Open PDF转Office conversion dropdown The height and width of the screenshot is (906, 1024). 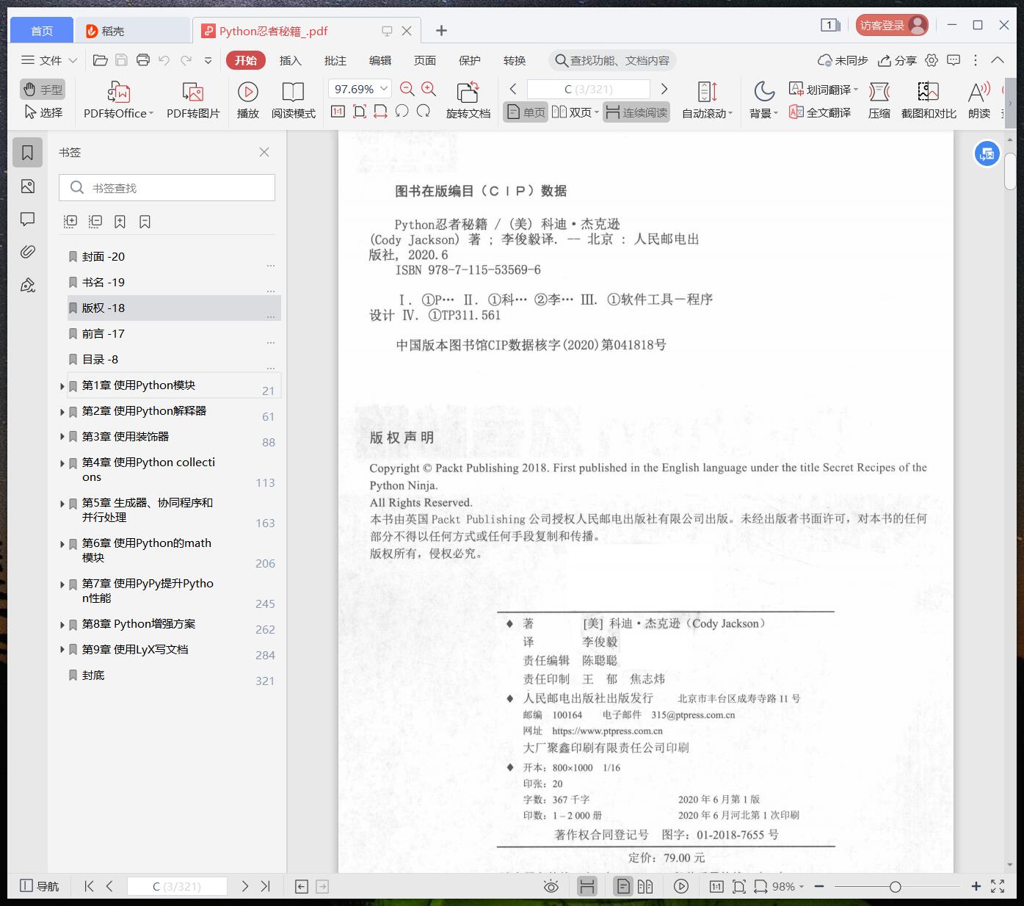click(x=118, y=100)
